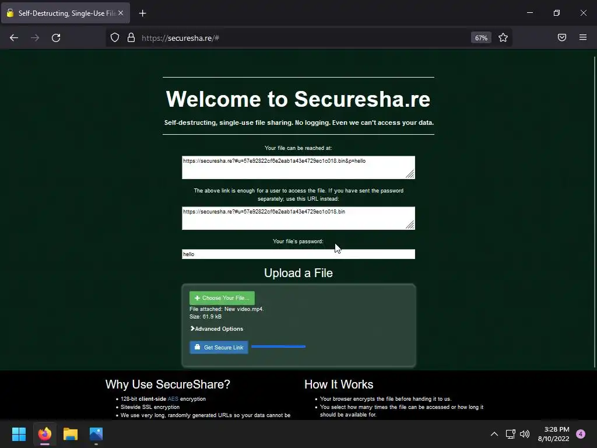Show hidden system tray icons

(x=494, y=434)
